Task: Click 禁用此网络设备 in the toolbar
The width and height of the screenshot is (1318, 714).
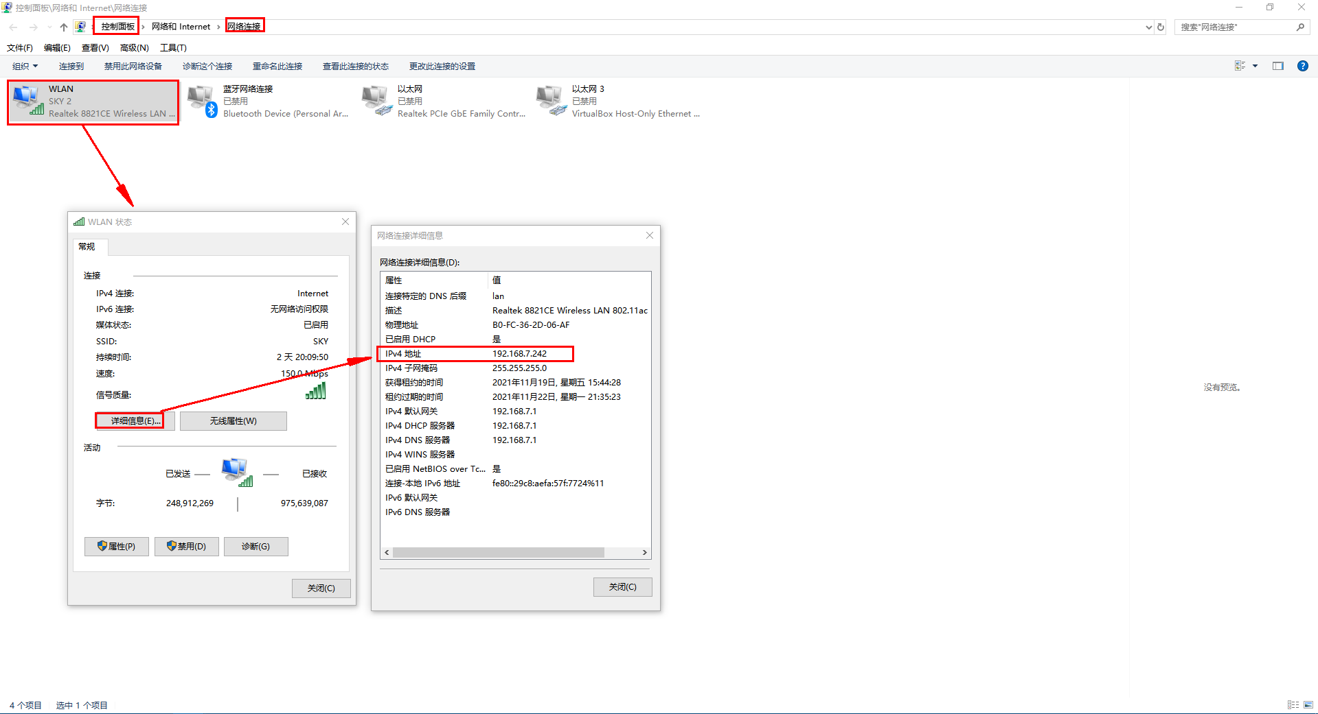Action: coord(133,66)
